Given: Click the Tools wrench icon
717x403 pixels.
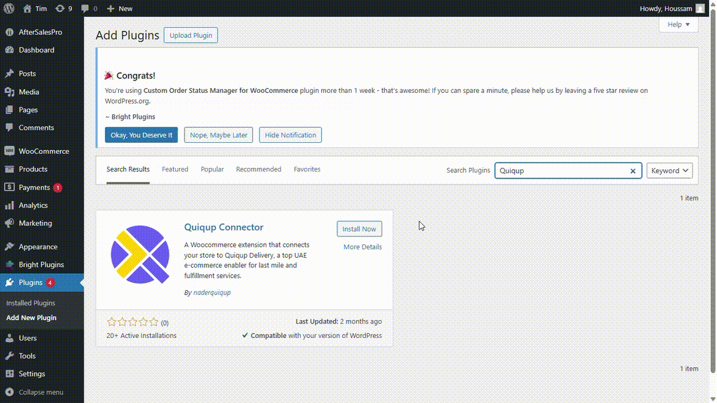Looking at the screenshot, I should [9, 356].
